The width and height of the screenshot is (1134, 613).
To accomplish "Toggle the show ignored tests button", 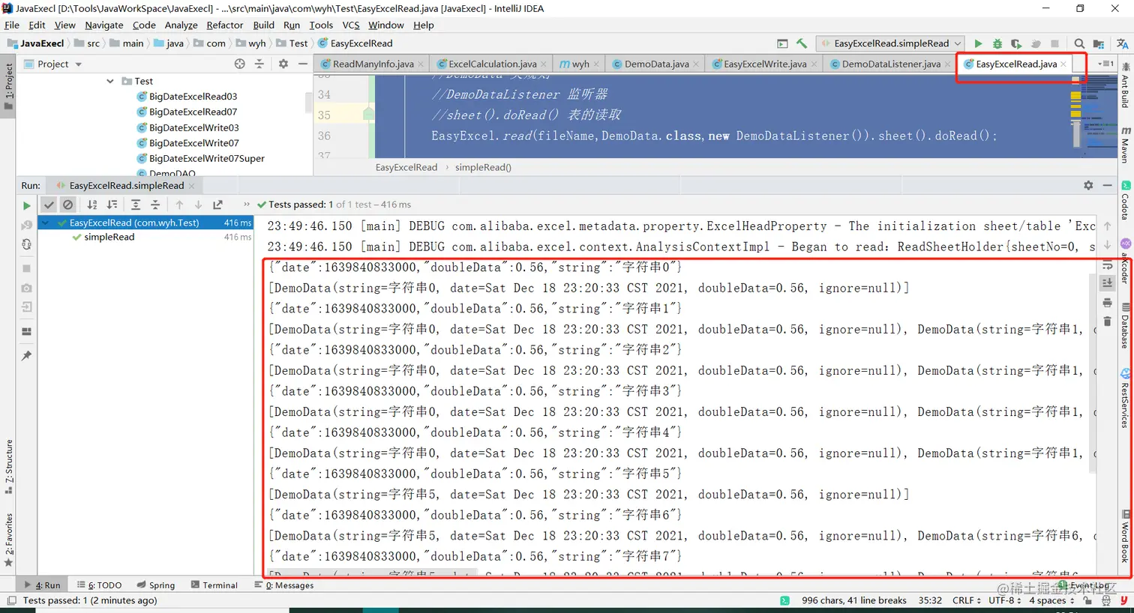I will 68,205.
